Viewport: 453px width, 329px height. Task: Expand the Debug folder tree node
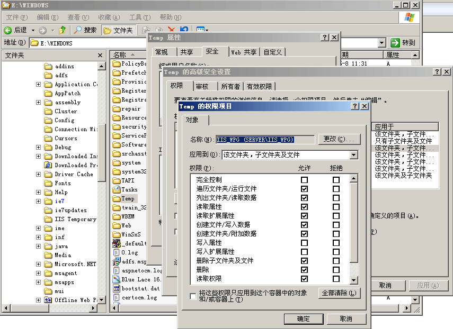click(x=39, y=148)
